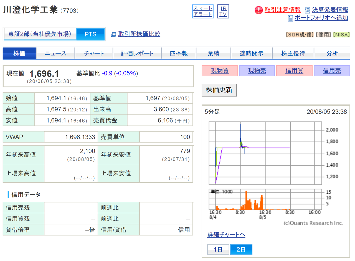Click the 信用売 margin sell button
The image size is (355, 261).
(x=332, y=71)
